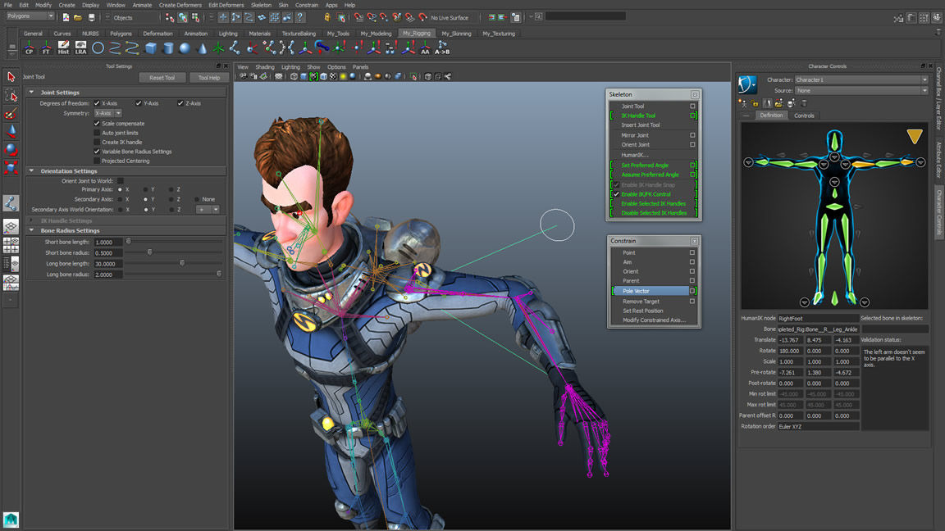Switch to the My_Skinning shelf tab
The image size is (945, 531).
pyautogui.click(x=456, y=34)
